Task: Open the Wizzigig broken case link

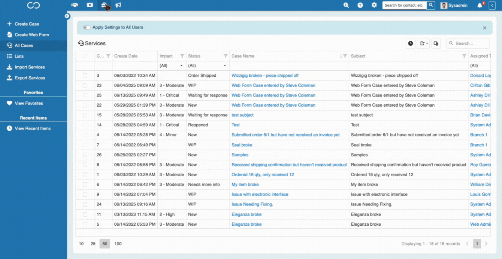Action: 265,76
